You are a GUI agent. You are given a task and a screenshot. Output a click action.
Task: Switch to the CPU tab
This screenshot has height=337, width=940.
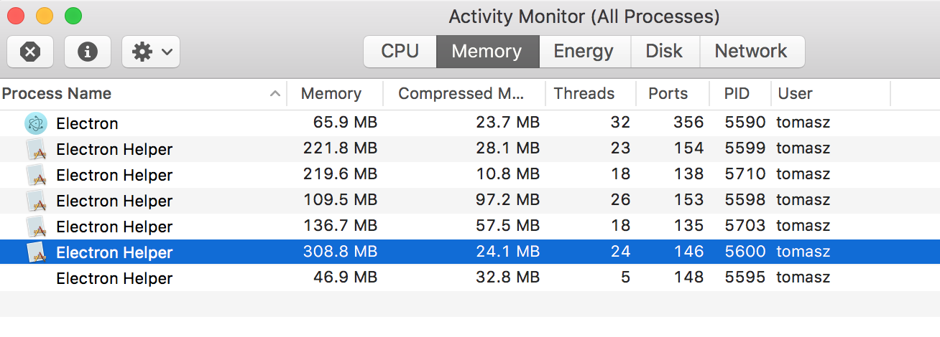coord(400,52)
